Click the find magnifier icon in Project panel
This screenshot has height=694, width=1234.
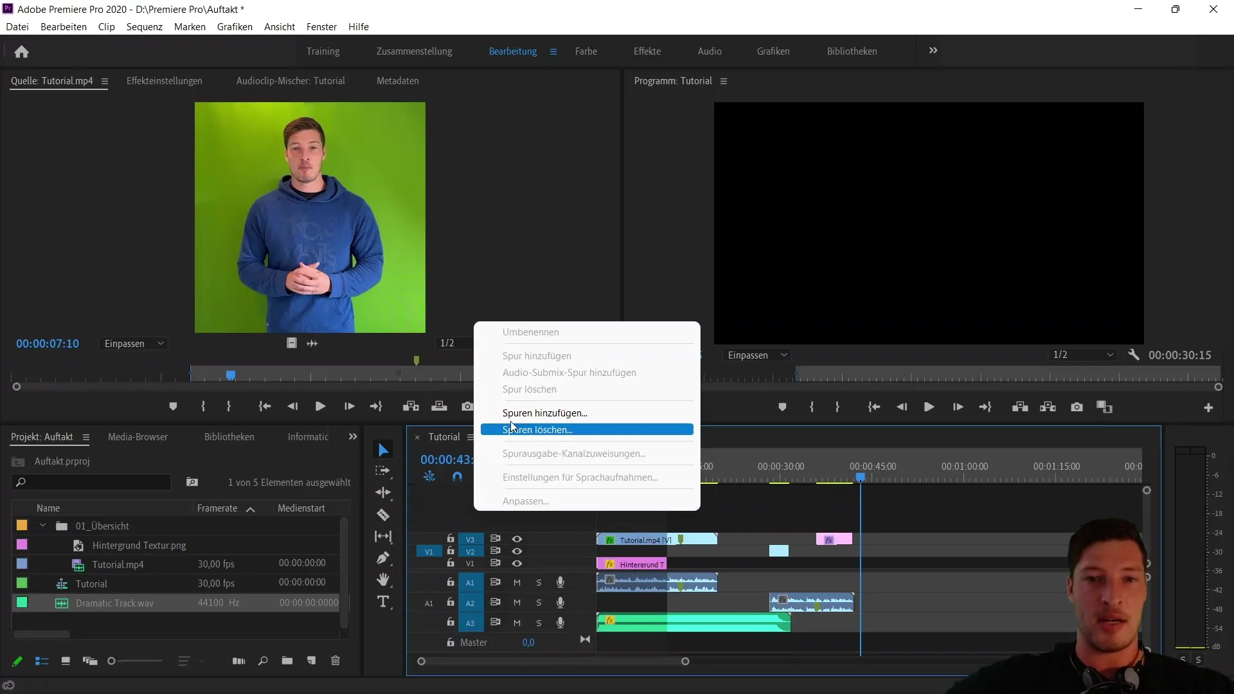(263, 661)
